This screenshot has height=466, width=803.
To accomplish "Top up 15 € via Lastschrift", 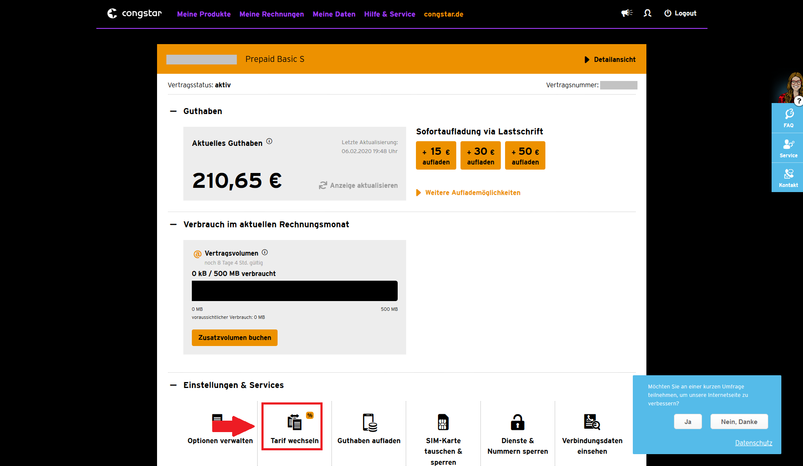I will pyautogui.click(x=436, y=156).
